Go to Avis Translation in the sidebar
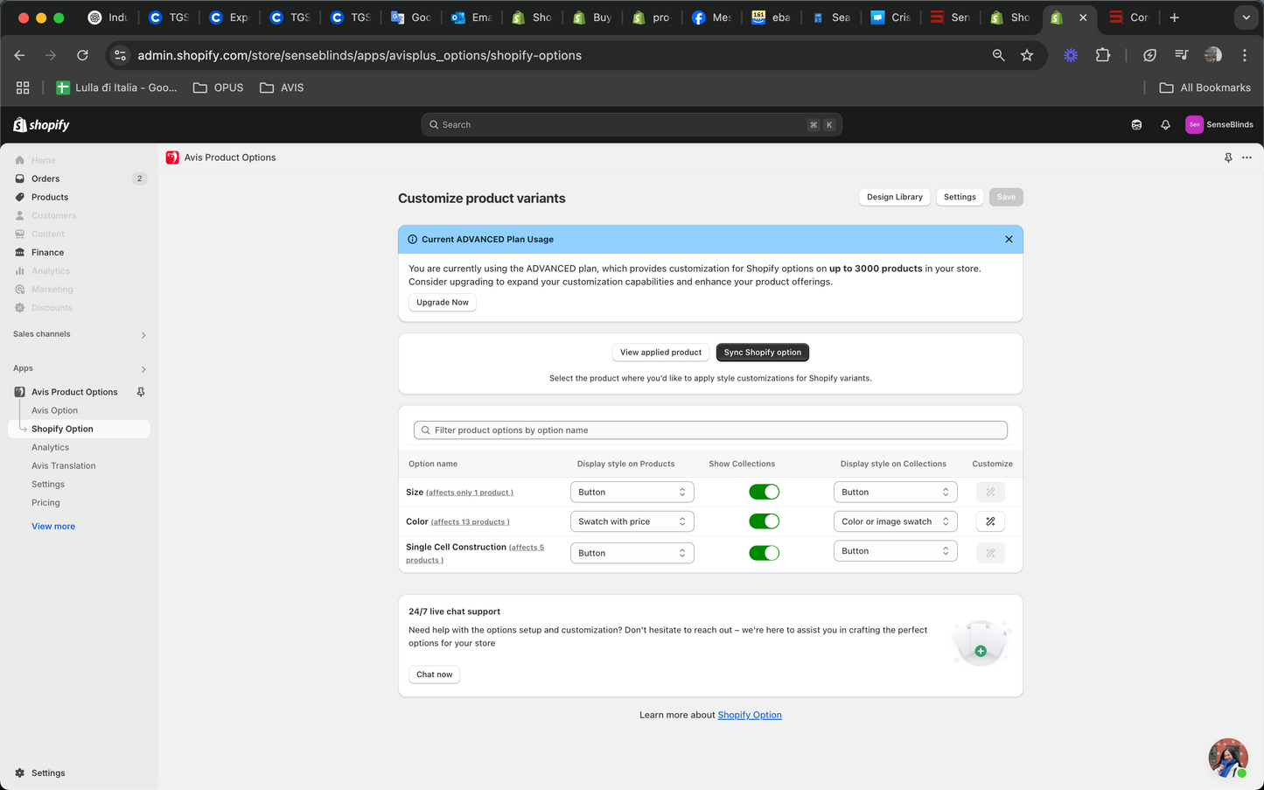 (x=64, y=465)
